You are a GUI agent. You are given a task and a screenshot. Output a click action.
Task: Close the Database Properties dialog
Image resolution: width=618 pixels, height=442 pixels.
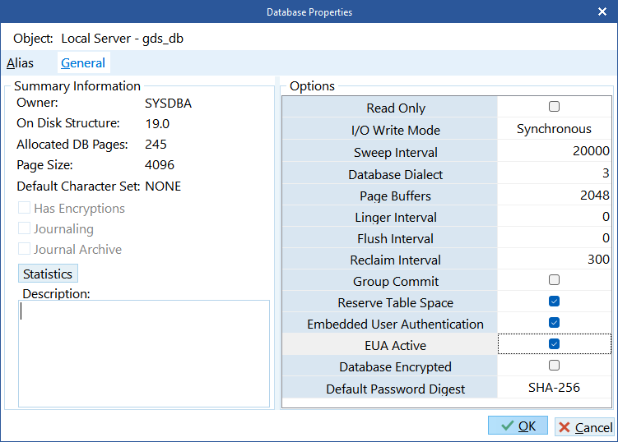(602, 12)
